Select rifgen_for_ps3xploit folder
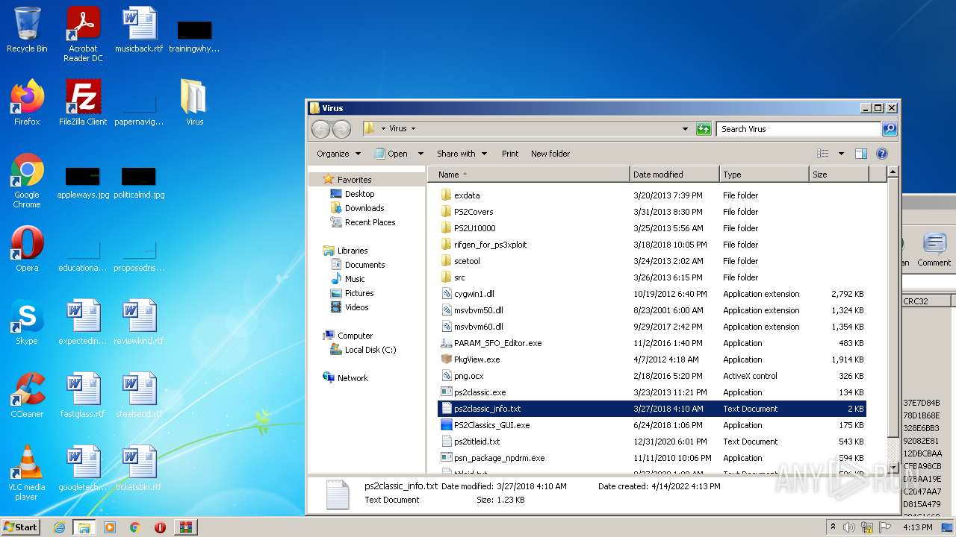Viewport: 956px width, 537px height. (x=651, y=245)
